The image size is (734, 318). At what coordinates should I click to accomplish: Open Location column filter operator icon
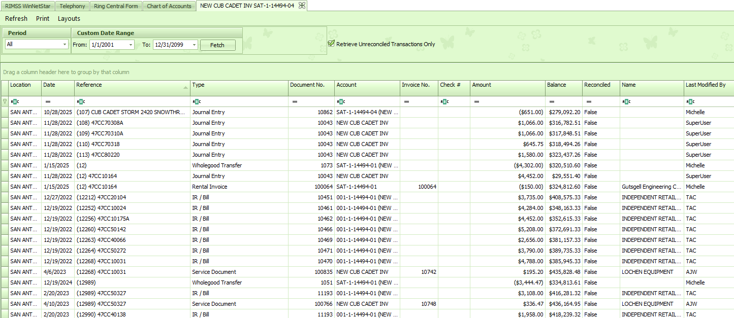tap(15, 101)
